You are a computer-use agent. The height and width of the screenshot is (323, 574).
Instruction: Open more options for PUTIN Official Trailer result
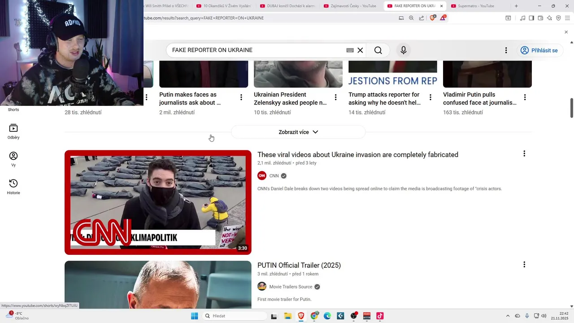click(524, 265)
